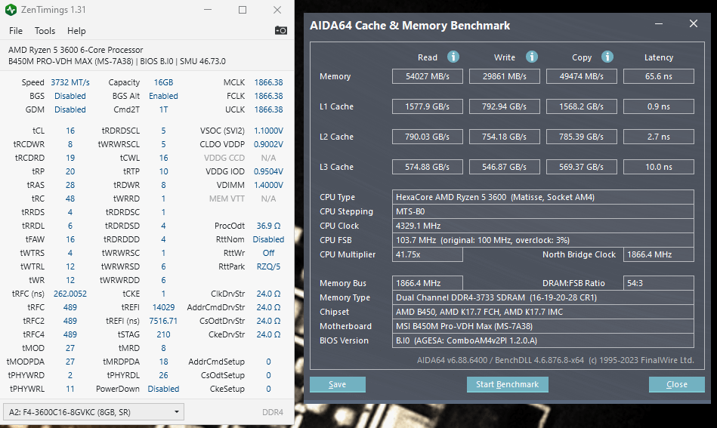Click the CLDO VDDP value 0.9002V
The height and width of the screenshot is (428, 717).
268,144
